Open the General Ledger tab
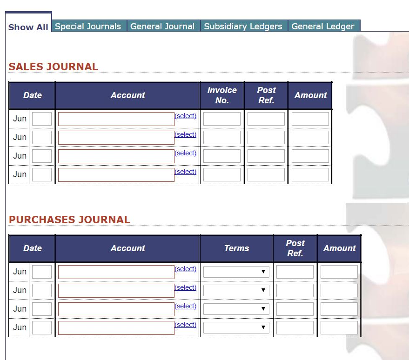 coord(323,26)
